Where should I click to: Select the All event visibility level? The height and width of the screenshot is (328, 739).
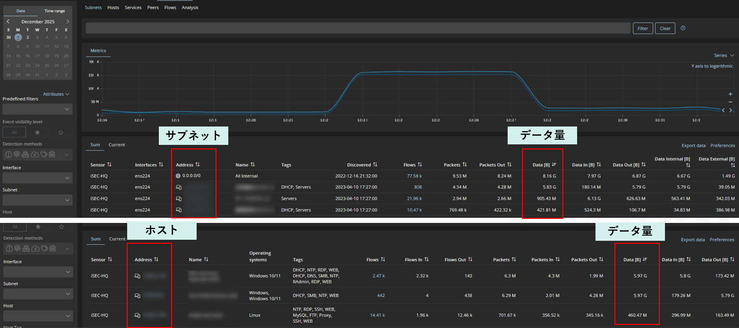point(14,133)
